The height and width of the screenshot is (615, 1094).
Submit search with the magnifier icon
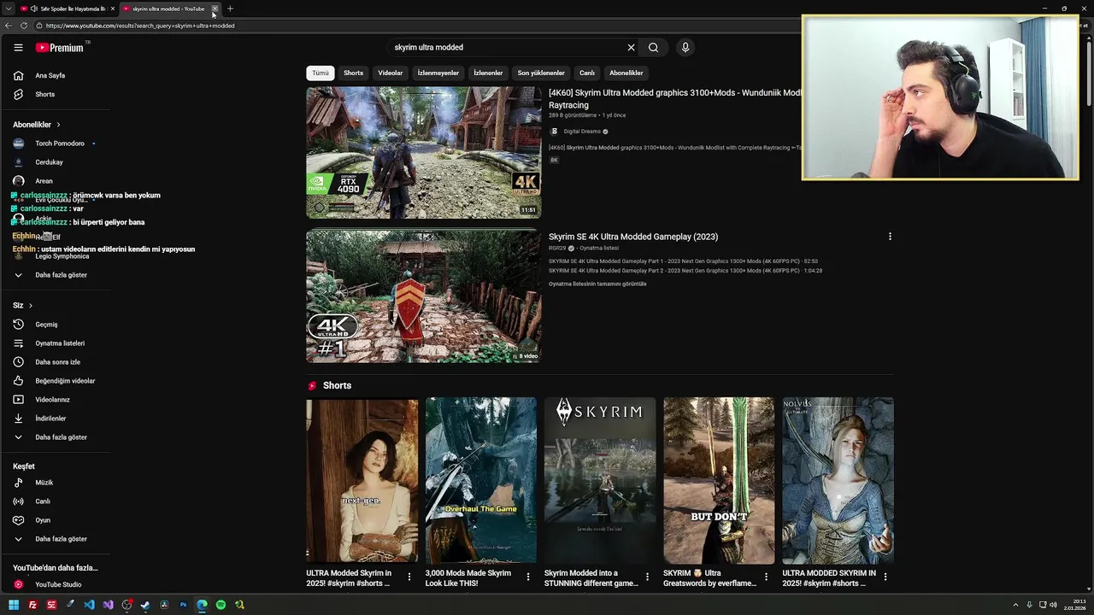click(653, 48)
